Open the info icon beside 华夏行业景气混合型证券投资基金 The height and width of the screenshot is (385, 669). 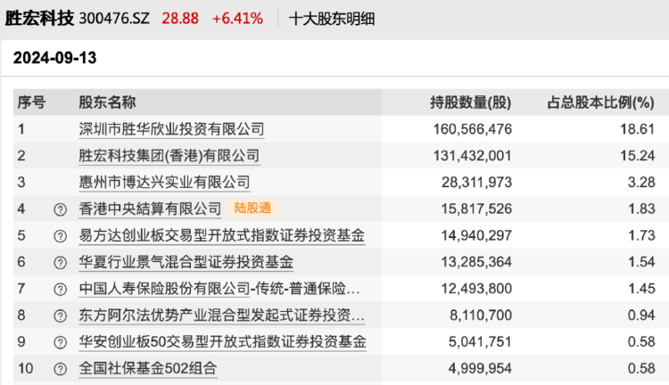60,263
